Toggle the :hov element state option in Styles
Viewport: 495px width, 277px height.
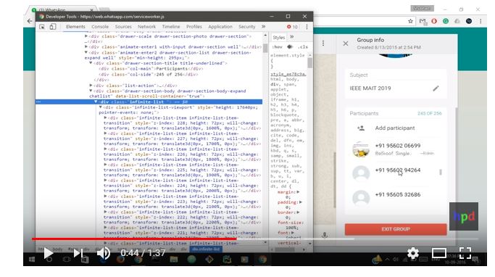tap(277, 46)
